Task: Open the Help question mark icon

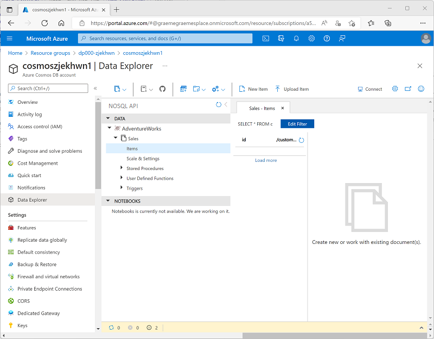Action: pos(327,39)
